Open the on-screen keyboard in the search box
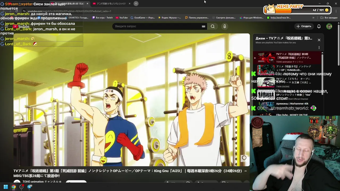Image resolution: width=340 pixels, height=191 pixels. click(x=203, y=26)
